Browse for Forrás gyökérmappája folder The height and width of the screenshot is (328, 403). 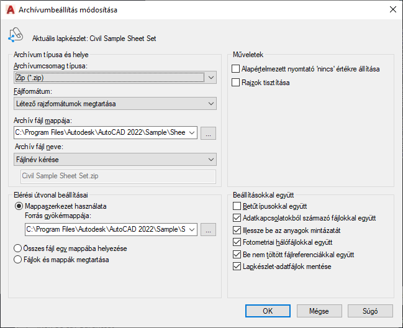(x=209, y=230)
